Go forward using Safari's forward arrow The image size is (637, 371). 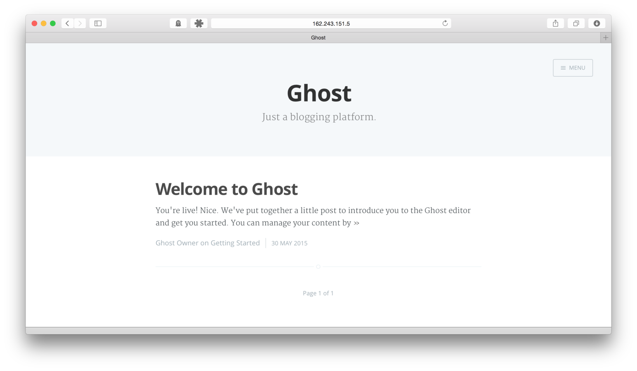(x=80, y=23)
